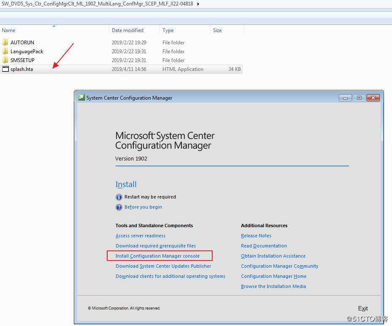The height and width of the screenshot is (326, 392).
Task: Visit Configuration Manager Community link
Action: [280, 266]
